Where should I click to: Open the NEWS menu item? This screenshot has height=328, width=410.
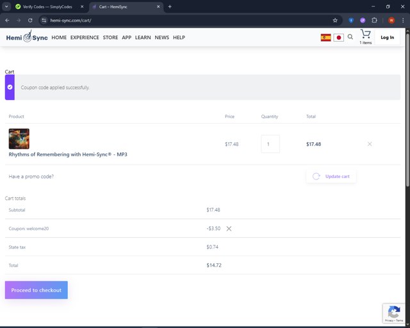point(162,37)
